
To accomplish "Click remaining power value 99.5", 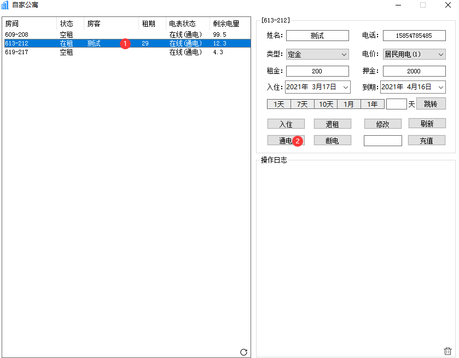I will (x=219, y=34).
